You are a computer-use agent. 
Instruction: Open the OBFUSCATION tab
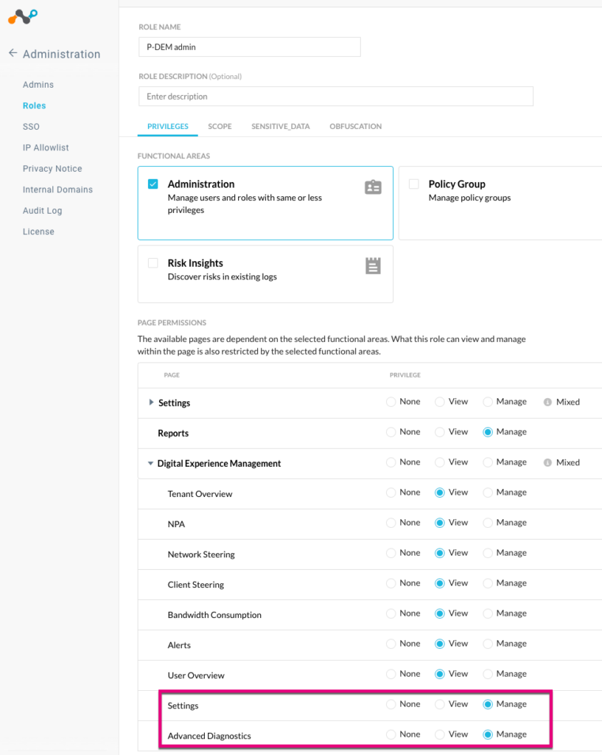[355, 126]
